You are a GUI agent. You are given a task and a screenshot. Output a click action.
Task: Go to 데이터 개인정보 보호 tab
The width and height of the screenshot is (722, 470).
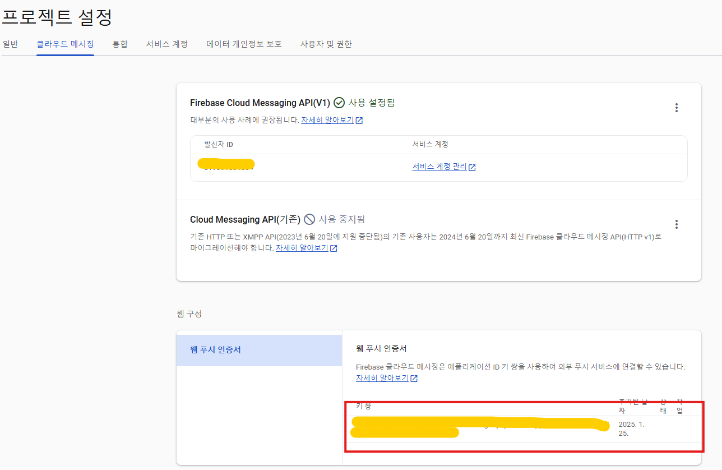(x=244, y=44)
